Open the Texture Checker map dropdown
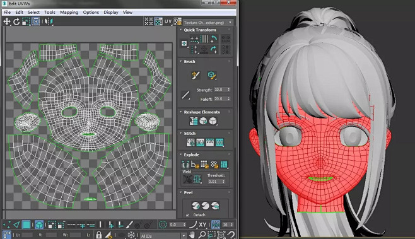Image resolution: width=415 pixels, height=239 pixels. 208,23
